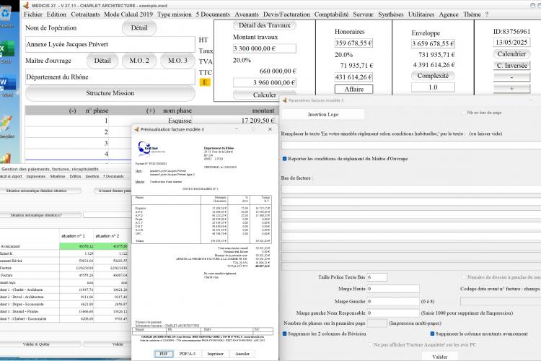Open the Utilitaires menu
Image resolution: width=541 pixels, height=361 pixels.
coord(421,14)
